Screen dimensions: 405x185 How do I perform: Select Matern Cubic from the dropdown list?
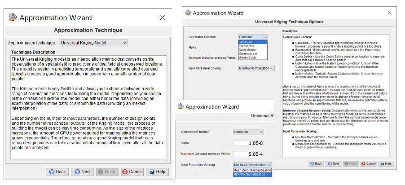tap(248, 57)
